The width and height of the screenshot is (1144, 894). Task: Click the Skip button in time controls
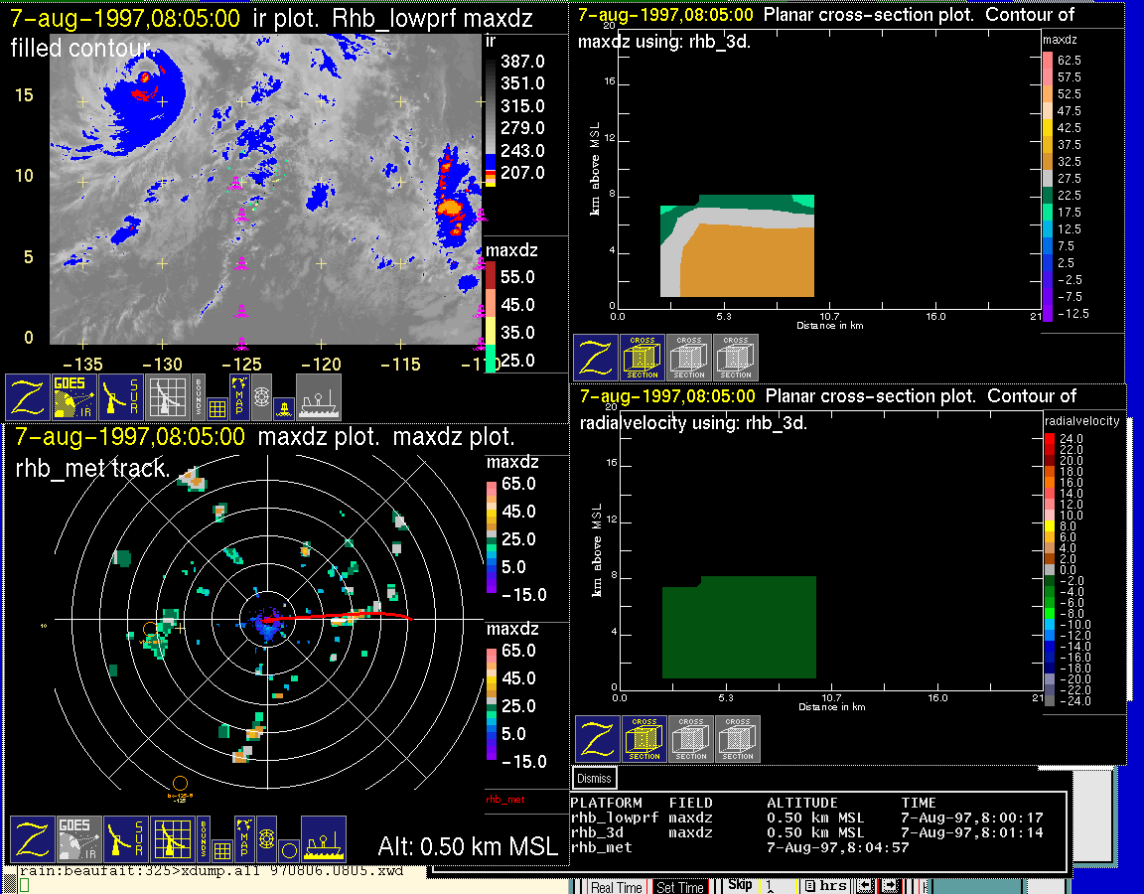pyautogui.click(x=740, y=885)
